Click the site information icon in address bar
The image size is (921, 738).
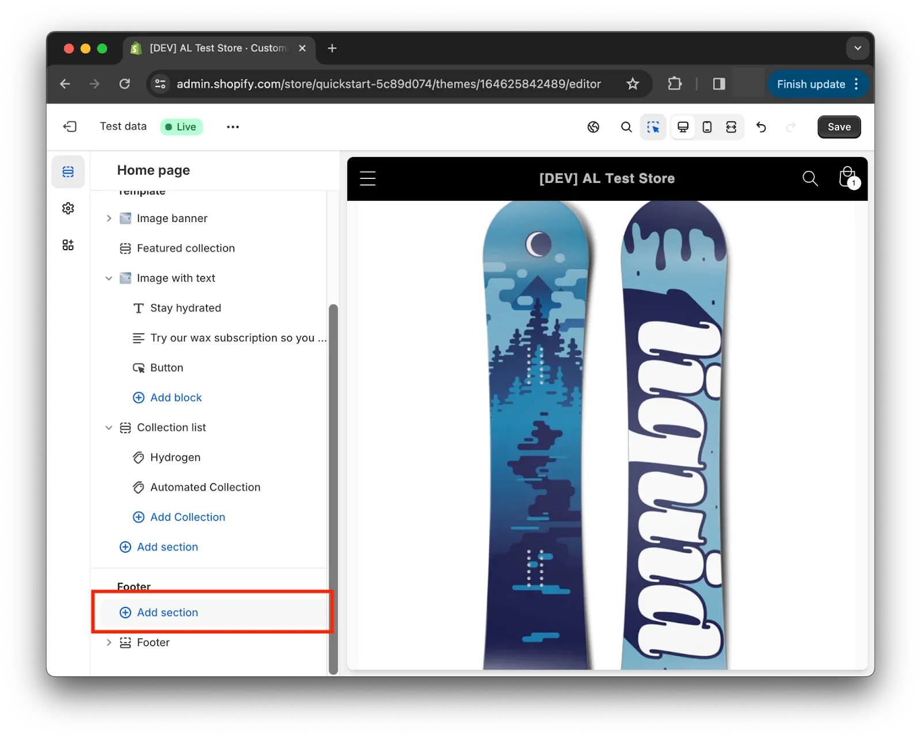click(160, 84)
